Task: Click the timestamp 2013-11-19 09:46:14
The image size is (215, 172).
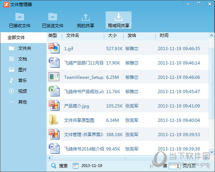Action: click(x=179, y=63)
